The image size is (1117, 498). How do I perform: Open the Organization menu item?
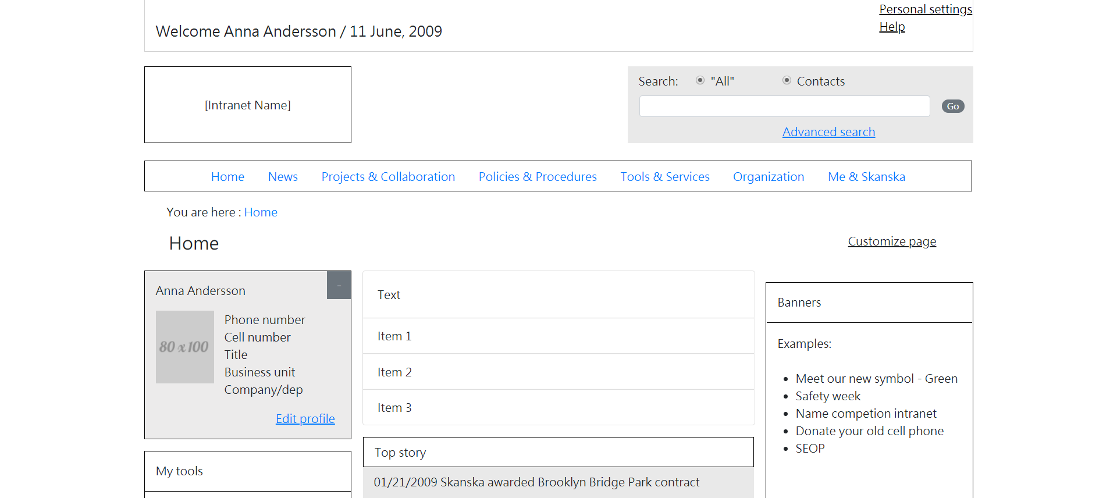click(769, 177)
